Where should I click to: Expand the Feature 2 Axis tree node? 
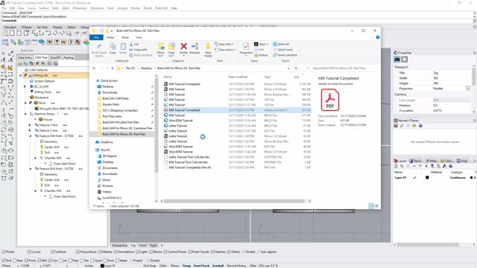tap(30, 130)
